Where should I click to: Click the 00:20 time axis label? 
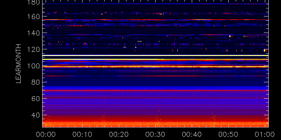click(119, 134)
